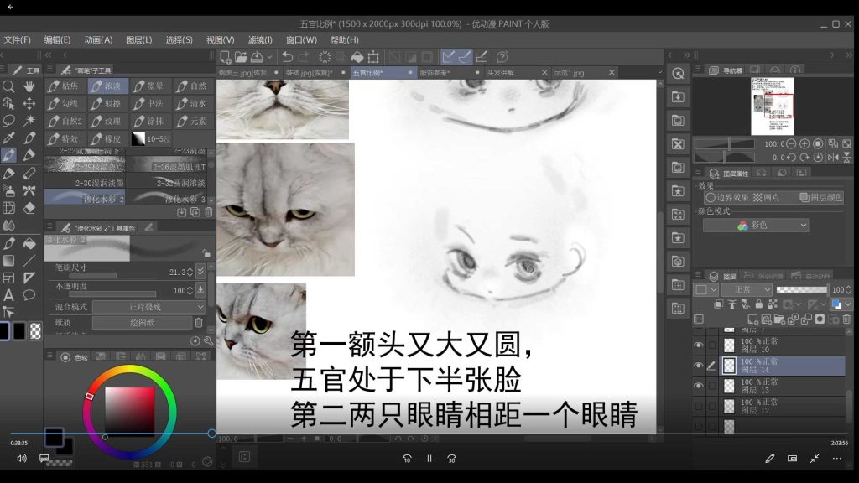
Task: Toggle visibility box of layer 图层 12
Action: tap(699, 406)
